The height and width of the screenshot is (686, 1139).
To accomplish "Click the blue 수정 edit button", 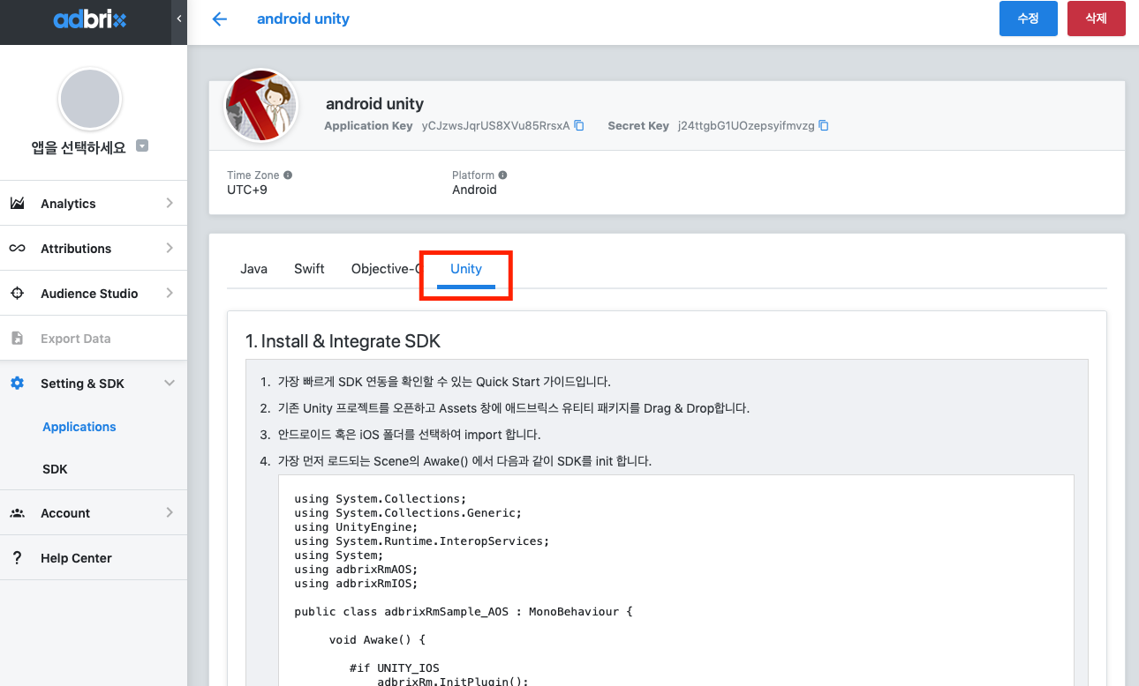I will click(1028, 19).
